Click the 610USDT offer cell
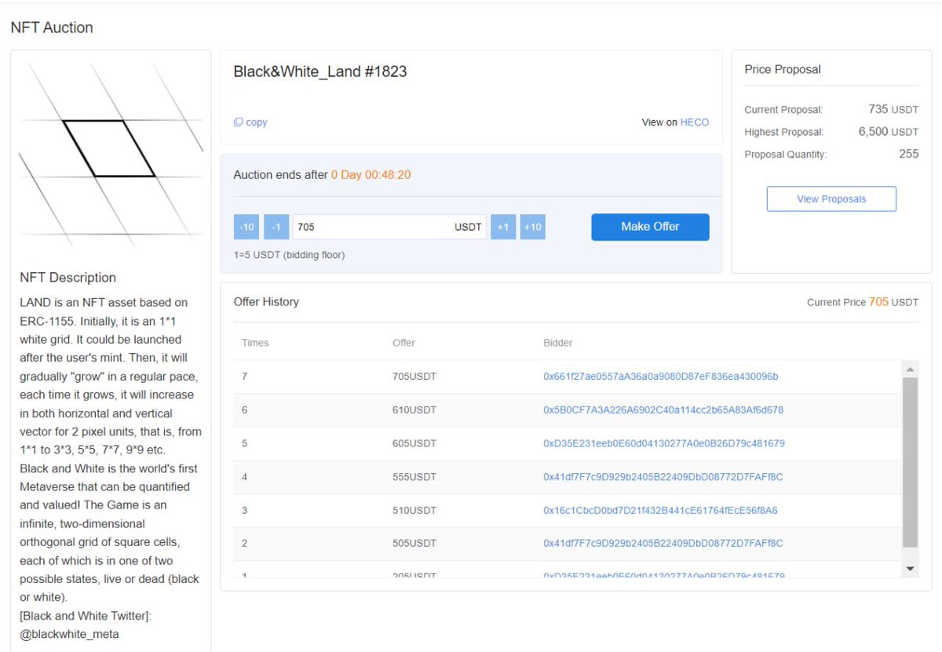Image resolution: width=942 pixels, height=652 pixels. click(414, 410)
